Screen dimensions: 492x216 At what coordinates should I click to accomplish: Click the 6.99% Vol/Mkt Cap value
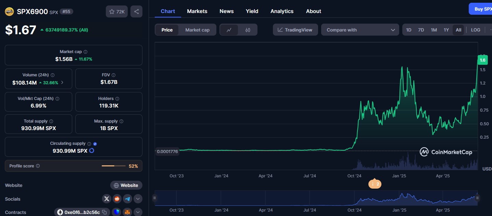[38, 106]
